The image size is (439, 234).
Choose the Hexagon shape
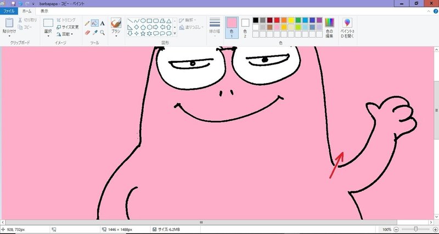149,27
